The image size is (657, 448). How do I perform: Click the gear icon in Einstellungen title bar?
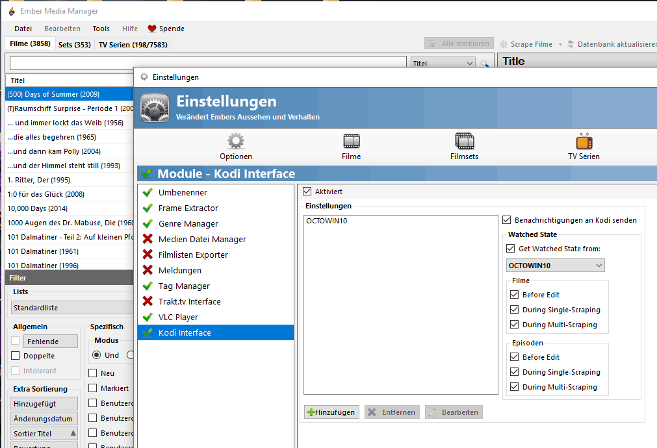tap(144, 77)
